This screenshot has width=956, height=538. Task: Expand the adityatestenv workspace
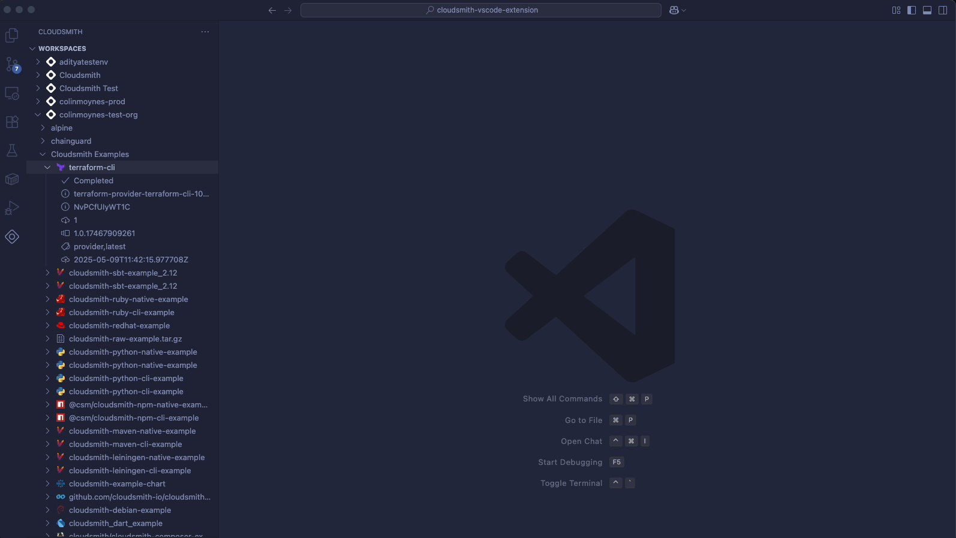click(x=38, y=62)
